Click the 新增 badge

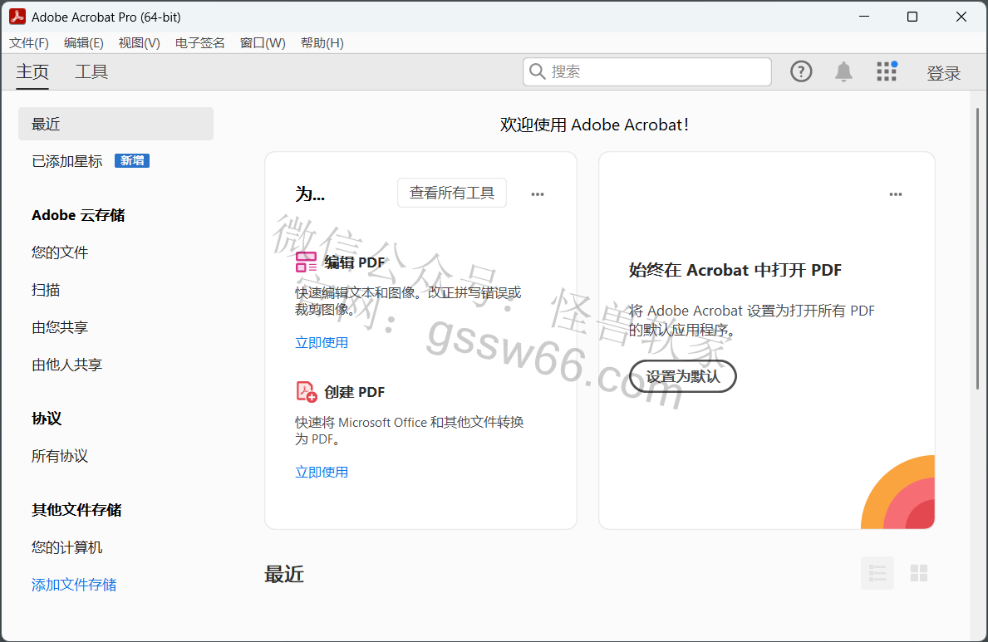point(131,160)
